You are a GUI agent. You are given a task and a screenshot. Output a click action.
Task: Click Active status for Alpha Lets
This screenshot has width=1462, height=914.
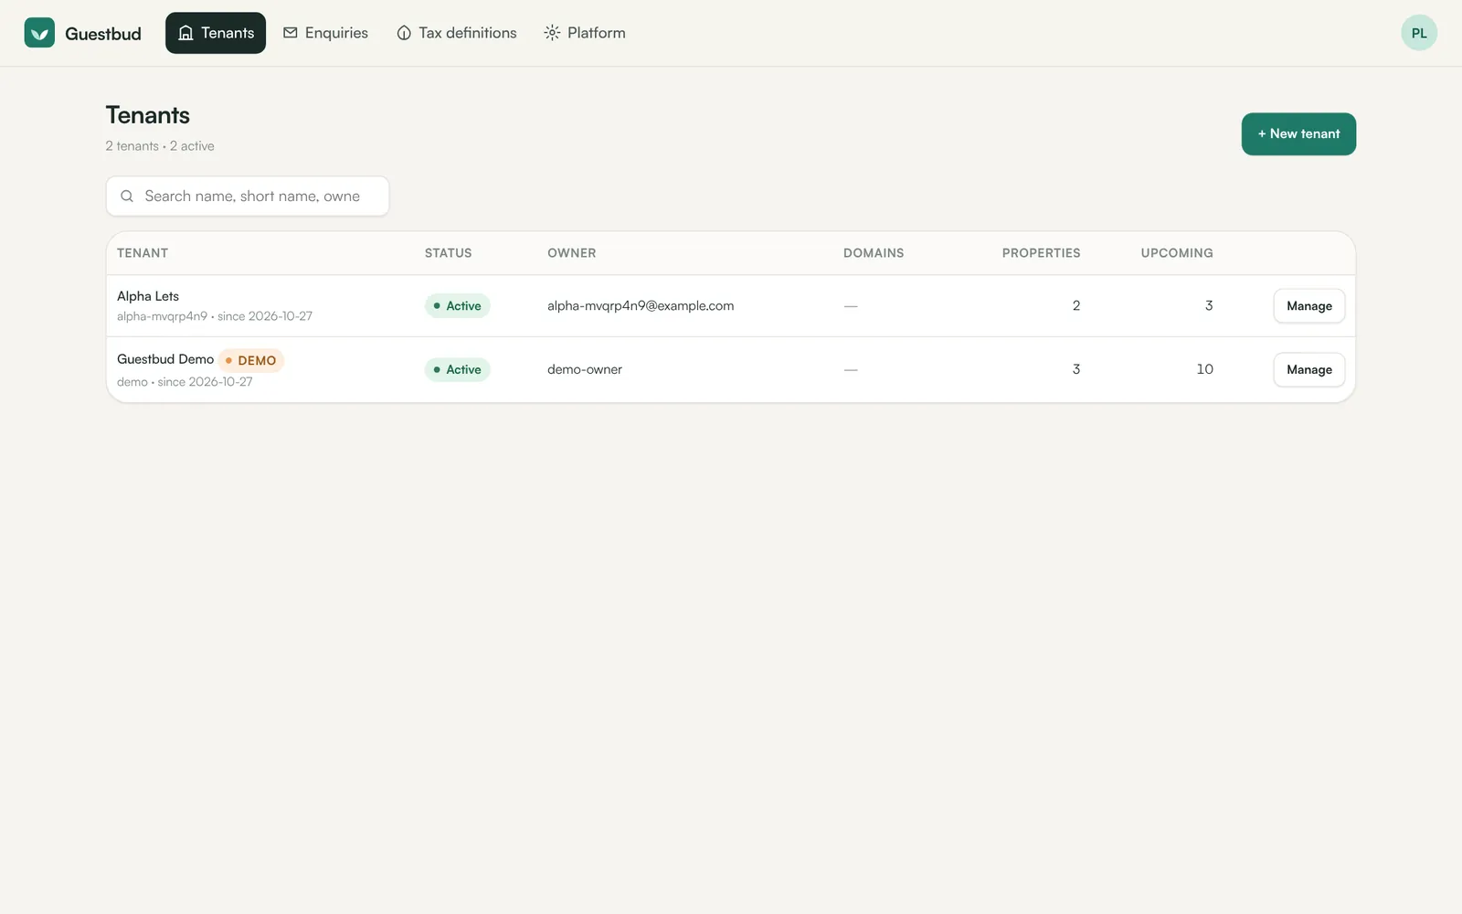458,306
